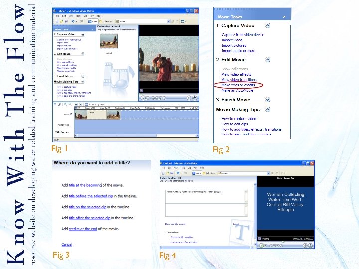This screenshot has height=269, width=359.
Task: Click title at the beginning link in Fig 3
Action: 85,185
